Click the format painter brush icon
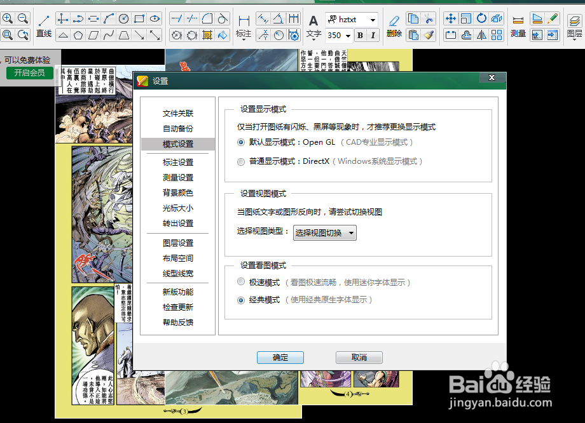Viewport: 585px width, 423px height. (429, 36)
